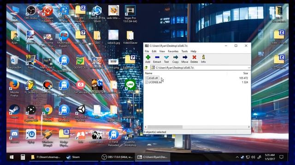Select the Mozilla Firefox desktop icon
The image size is (295, 165).
pyautogui.click(x=14, y=88)
